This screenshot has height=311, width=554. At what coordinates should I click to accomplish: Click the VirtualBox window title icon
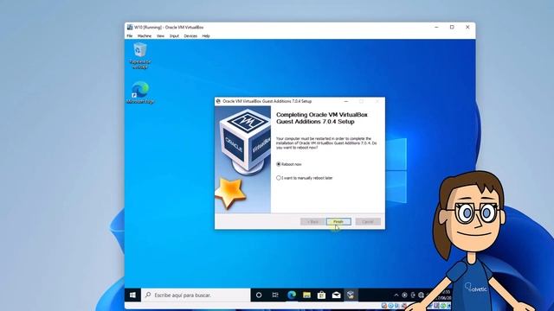130,27
